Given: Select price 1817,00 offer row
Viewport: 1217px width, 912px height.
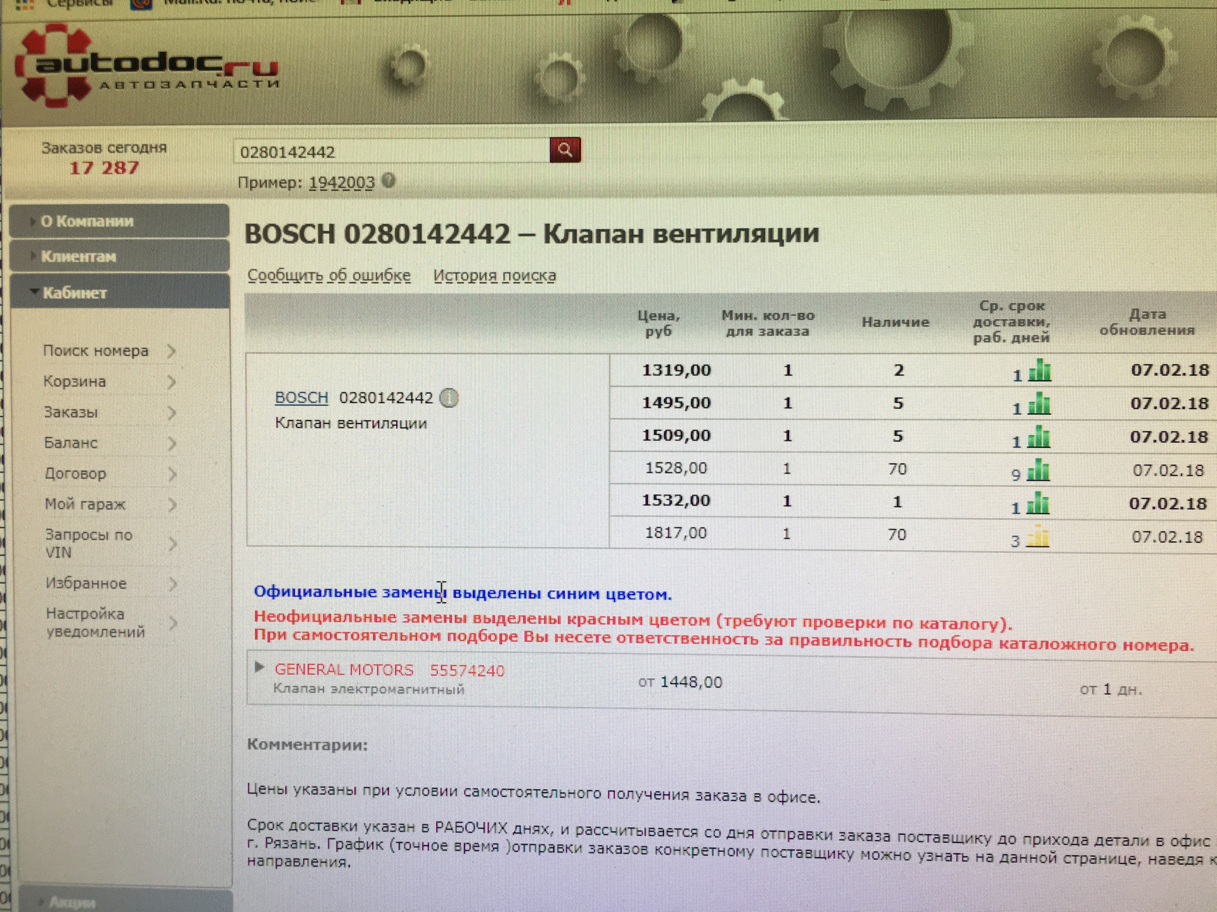Looking at the screenshot, I should click(x=913, y=535).
